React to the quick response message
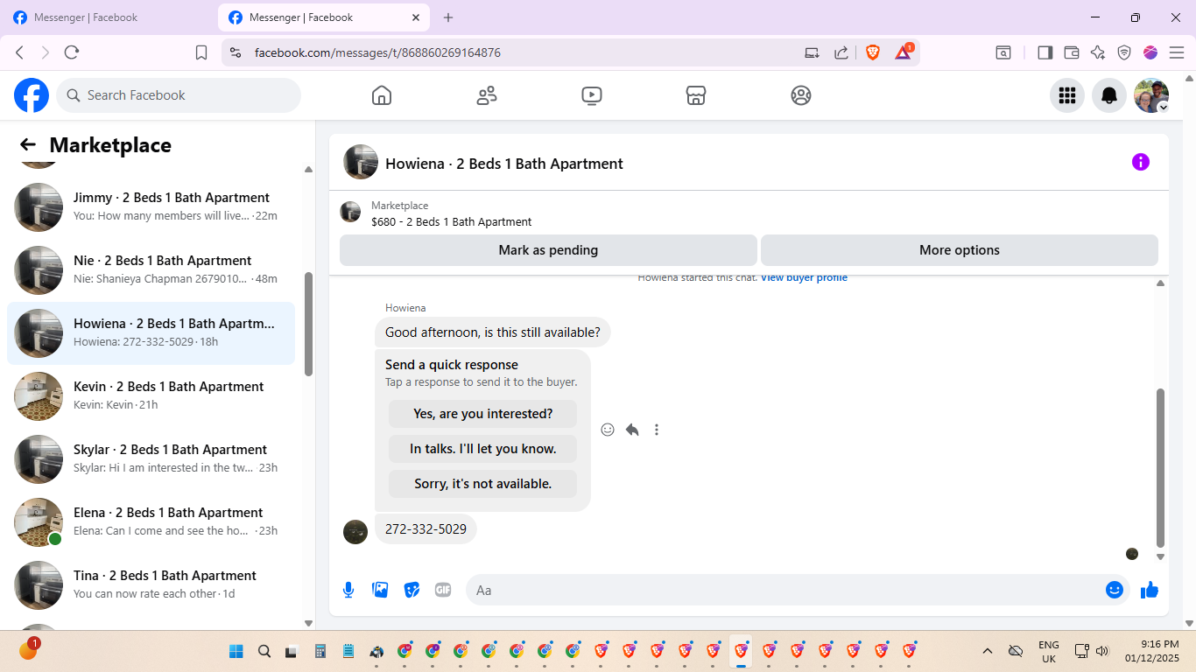The image size is (1196, 672). pos(608,430)
